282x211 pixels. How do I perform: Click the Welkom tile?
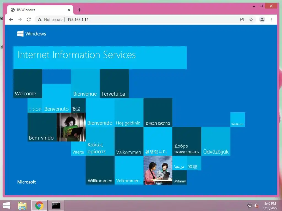point(237,120)
